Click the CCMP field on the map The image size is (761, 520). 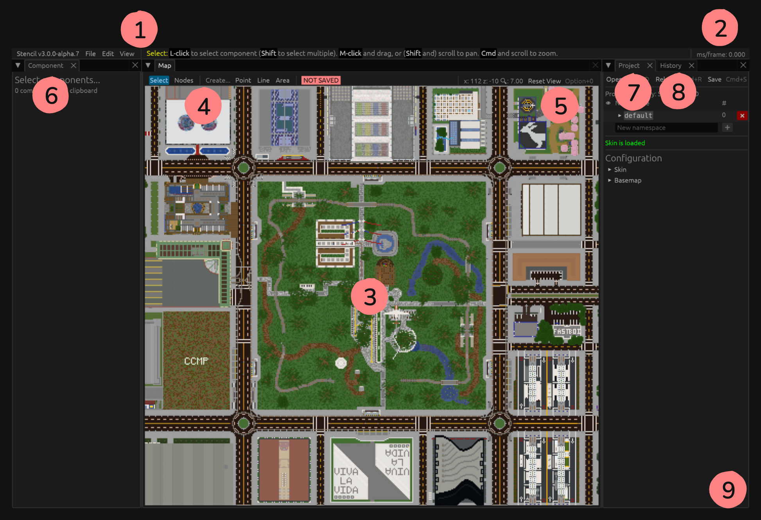click(x=196, y=361)
